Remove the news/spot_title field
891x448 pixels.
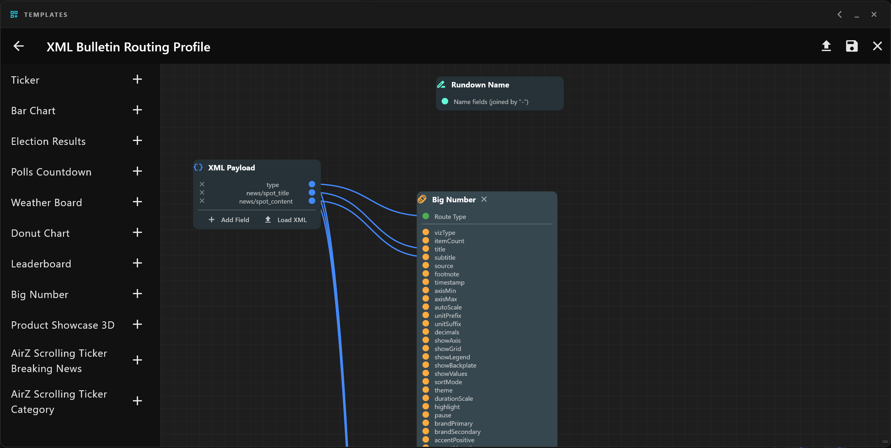point(202,193)
